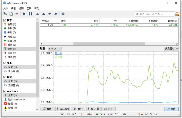This screenshot has height=118, width=182.
Task: Move torrent up in queue
Action: coord(44,14)
